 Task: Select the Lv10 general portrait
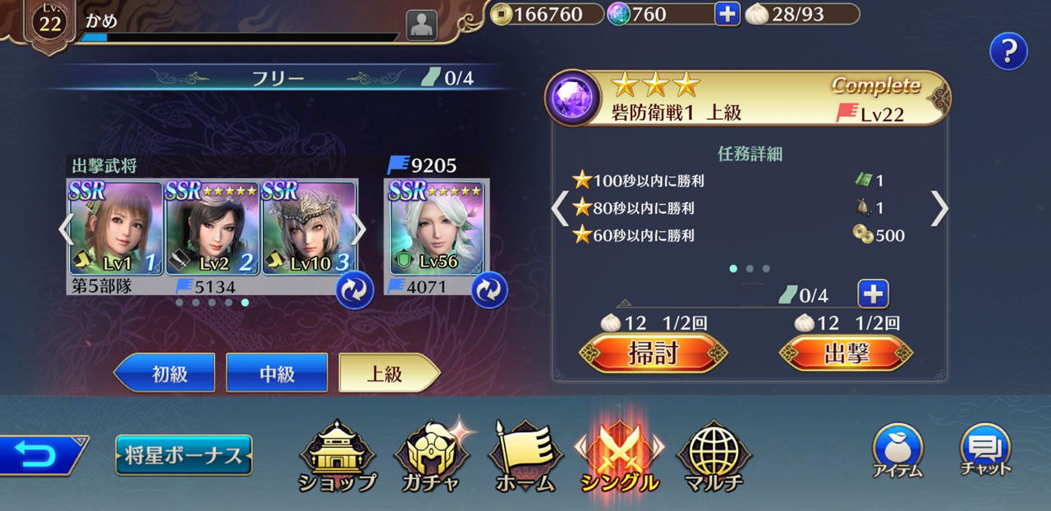pos(308,228)
